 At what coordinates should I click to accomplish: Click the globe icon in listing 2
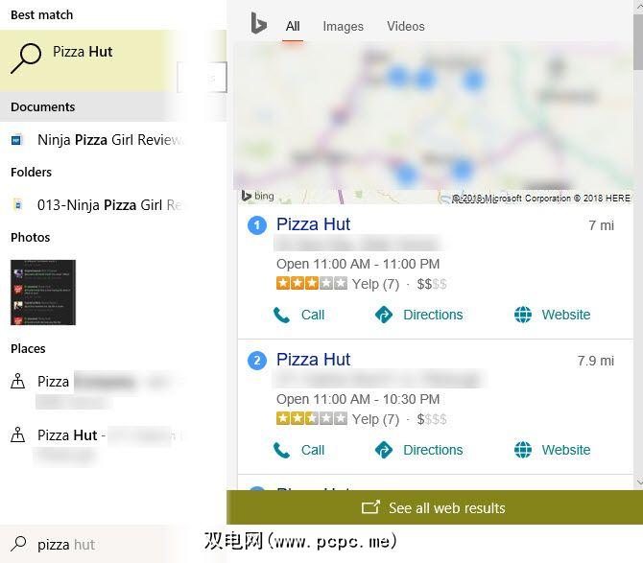[523, 450]
